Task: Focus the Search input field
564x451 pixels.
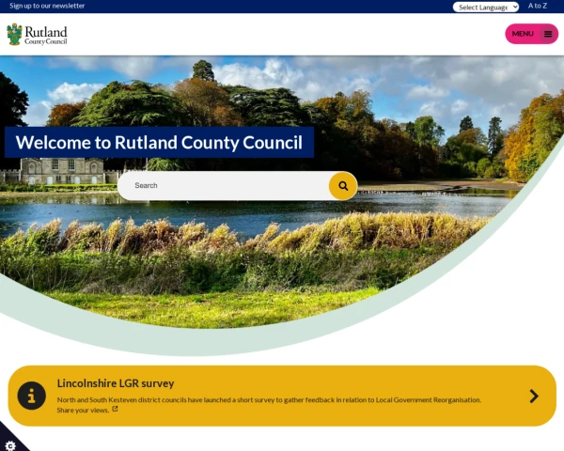Action: tap(223, 186)
